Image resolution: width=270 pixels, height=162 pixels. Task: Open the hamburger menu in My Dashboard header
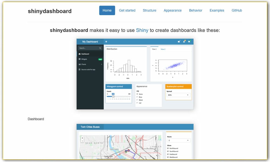(106, 42)
